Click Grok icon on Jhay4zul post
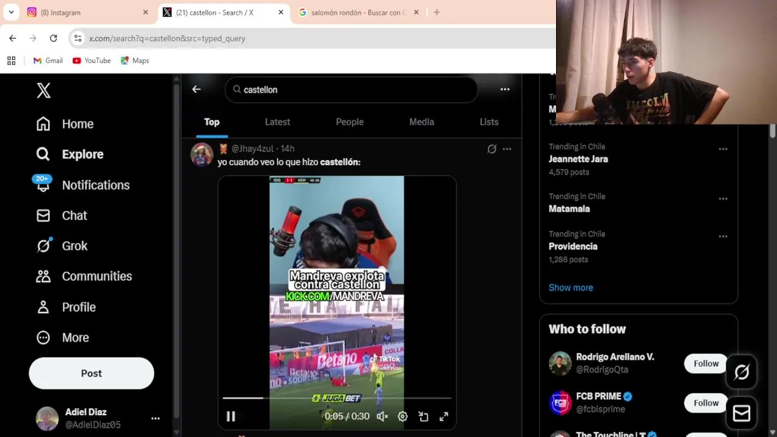 (x=492, y=149)
